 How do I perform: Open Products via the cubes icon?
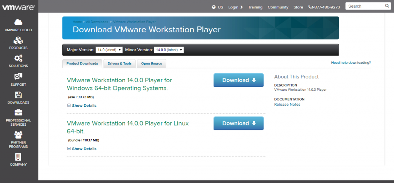click(18, 40)
